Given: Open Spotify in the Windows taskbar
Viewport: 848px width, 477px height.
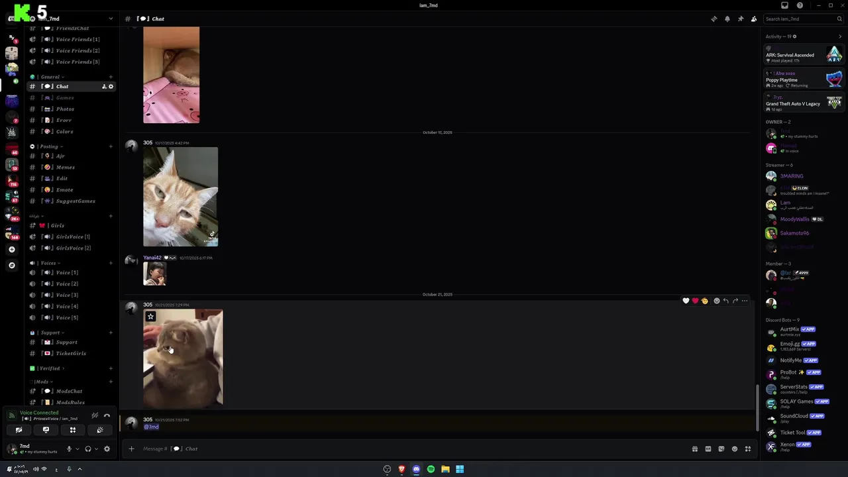Looking at the screenshot, I should [x=431, y=469].
